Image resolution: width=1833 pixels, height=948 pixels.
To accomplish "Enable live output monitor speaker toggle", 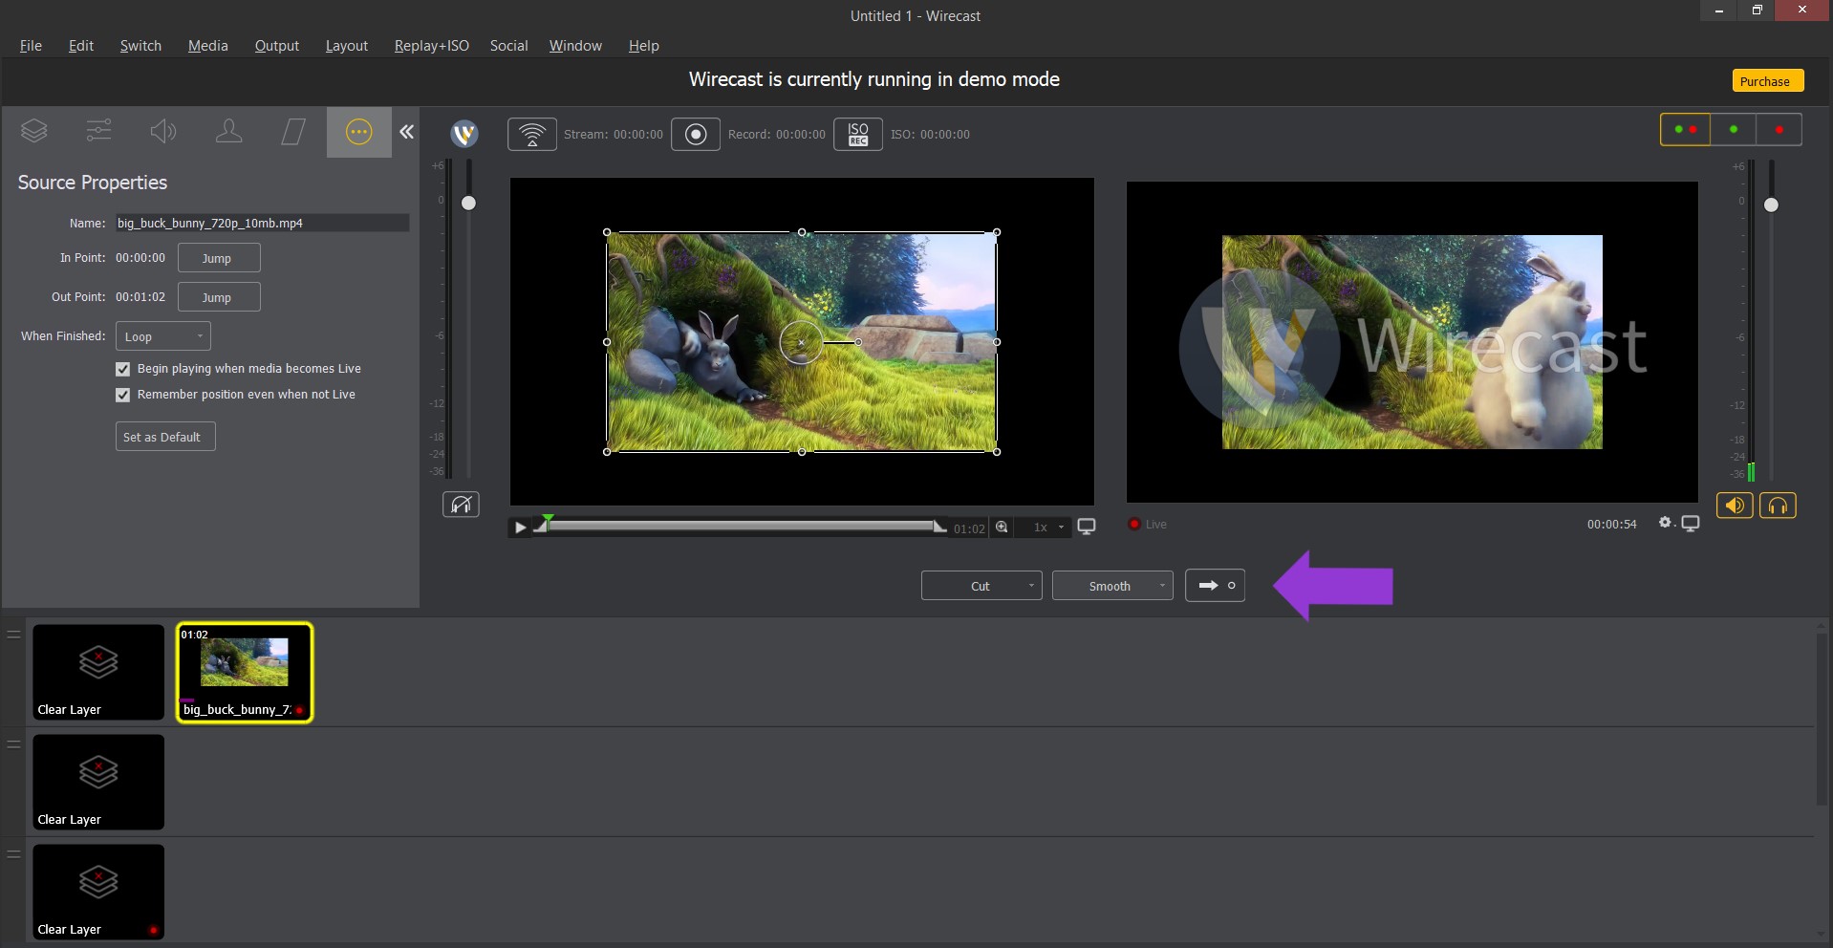I will tap(1734, 506).
